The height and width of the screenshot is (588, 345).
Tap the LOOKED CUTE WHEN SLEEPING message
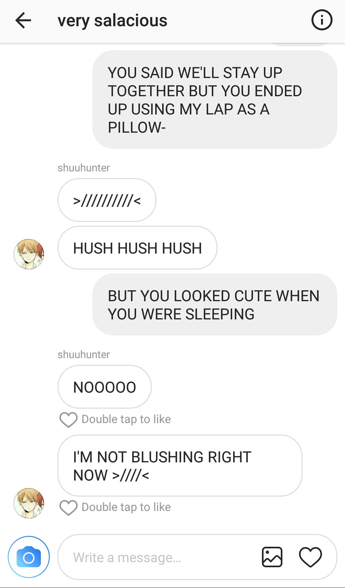215,304
